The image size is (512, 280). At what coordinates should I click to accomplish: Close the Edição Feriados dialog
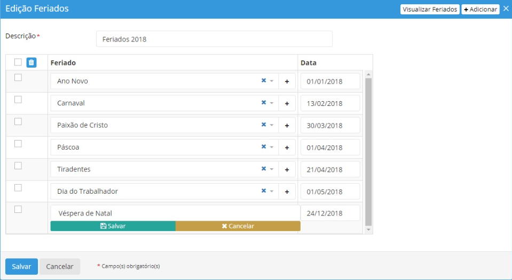[x=506, y=9]
